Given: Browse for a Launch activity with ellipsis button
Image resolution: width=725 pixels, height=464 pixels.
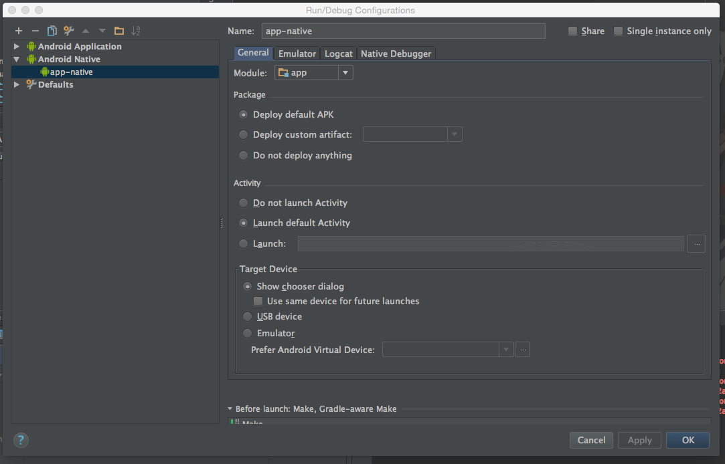Looking at the screenshot, I should pyautogui.click(x=696, y=243).
